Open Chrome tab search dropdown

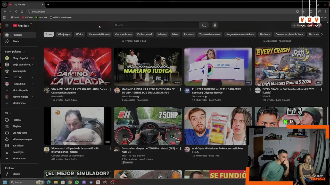(4, 5)
